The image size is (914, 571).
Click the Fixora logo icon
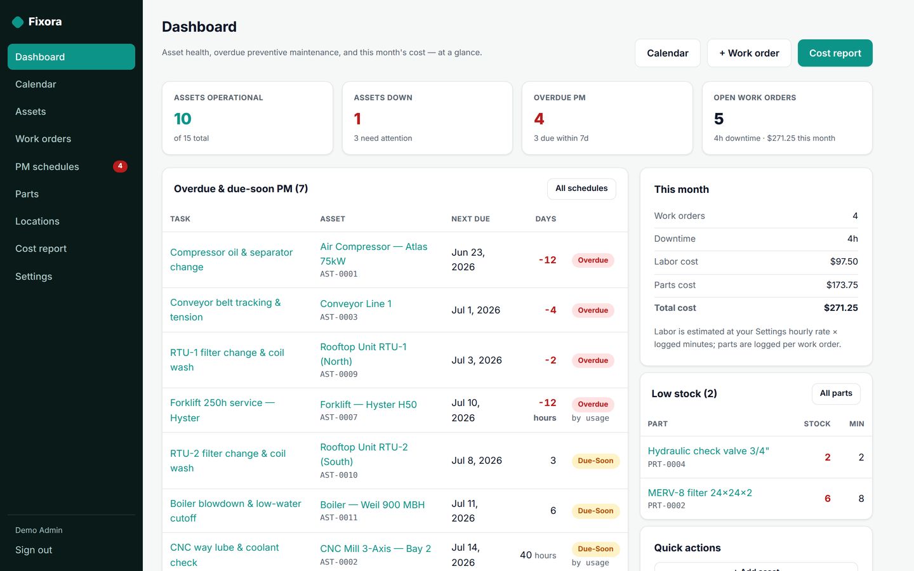pos(18,22)
